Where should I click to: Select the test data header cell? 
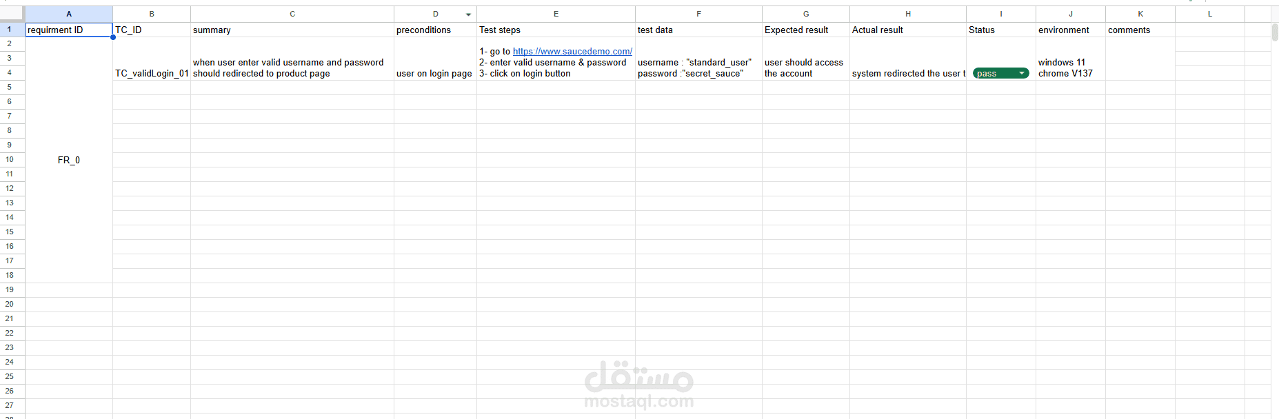tap(698, 30)
